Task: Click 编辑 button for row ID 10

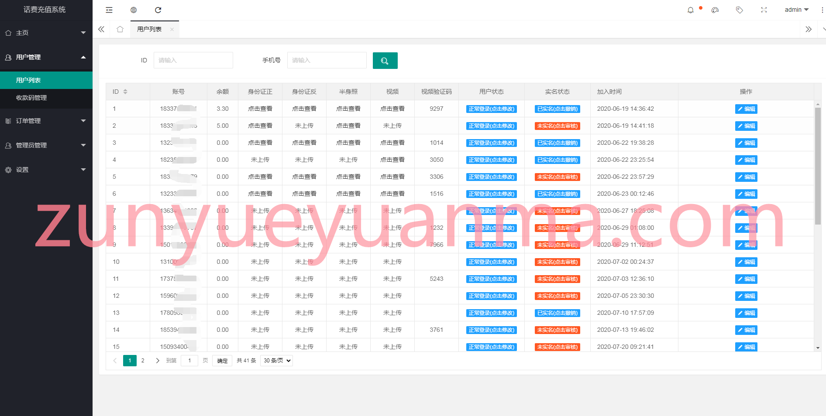Action: pyautogui.click(x=746, y=262)
